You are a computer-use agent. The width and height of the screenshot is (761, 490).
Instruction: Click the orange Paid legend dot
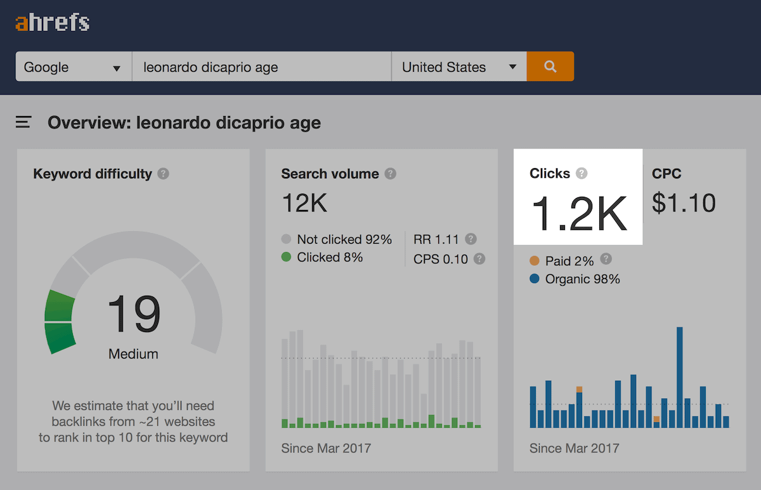point(535,261)
